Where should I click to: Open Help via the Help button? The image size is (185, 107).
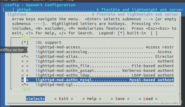tap(92, 99)
